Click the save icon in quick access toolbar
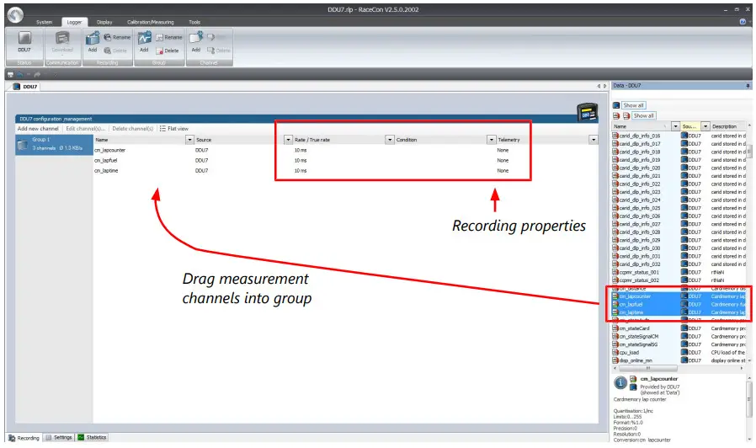This screenshot has width=756, height=448. point(11,74)
